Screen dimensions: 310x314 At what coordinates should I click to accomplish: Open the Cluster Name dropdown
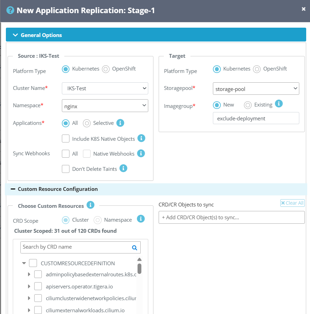tap(105, 88)
